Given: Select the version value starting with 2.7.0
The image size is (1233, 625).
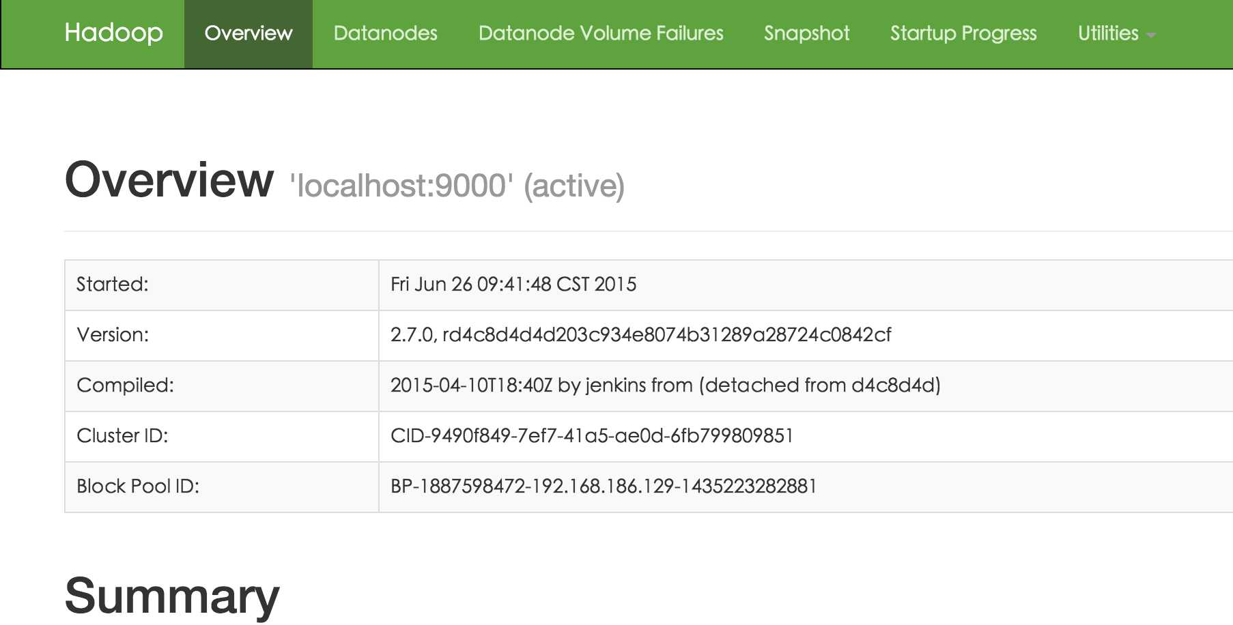Looking at the screenshot, I should pos(640,334).
